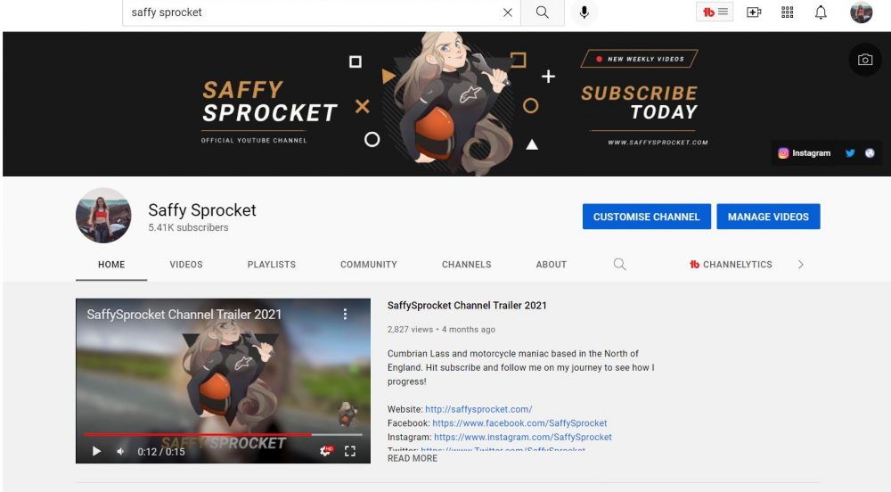Toggle fullscreen on the trailer
The image size is (891, 492).
[x=350, y=451]
